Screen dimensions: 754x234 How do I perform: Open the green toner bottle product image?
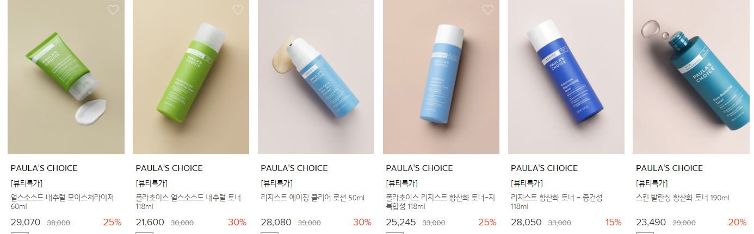point(191,77)
